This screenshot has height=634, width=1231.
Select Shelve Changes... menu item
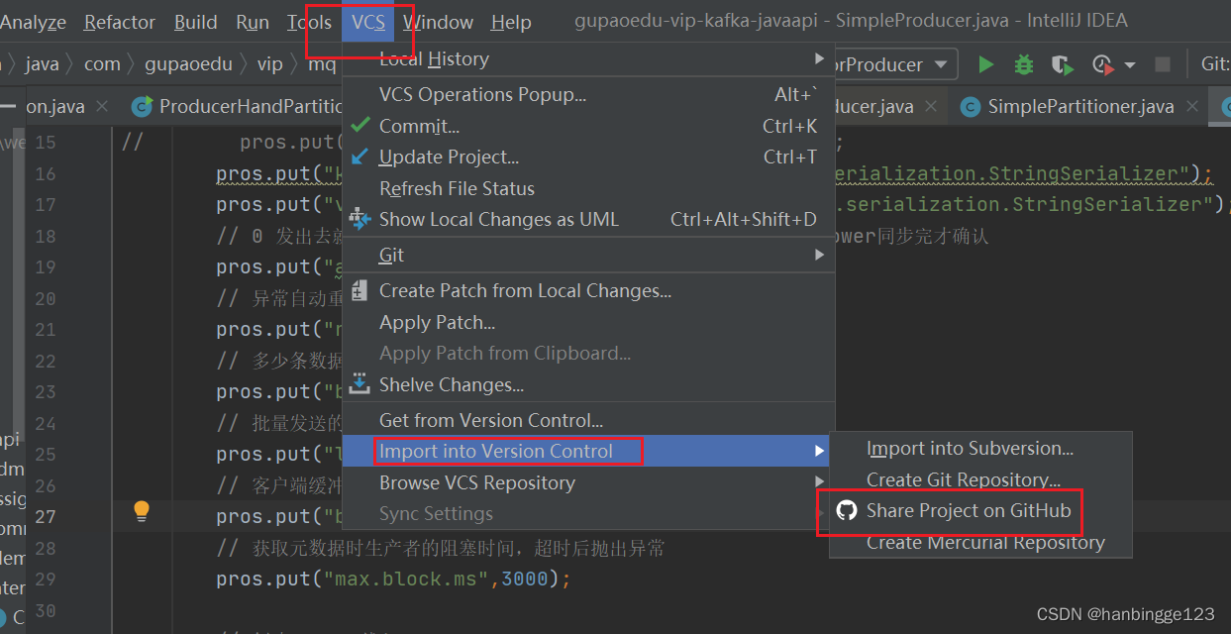tap(451, 385)
